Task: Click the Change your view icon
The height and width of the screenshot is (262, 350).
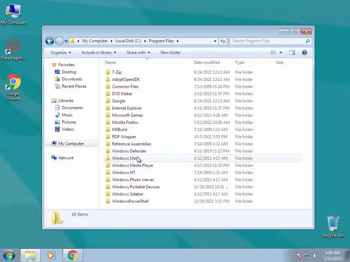Action: pos(273,53)
